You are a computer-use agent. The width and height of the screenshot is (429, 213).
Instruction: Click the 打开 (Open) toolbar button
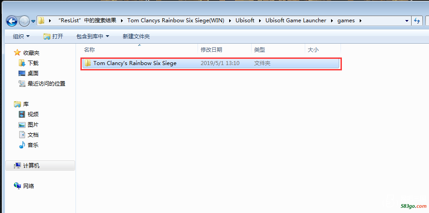pyautogui.click(x=53, y=36)
